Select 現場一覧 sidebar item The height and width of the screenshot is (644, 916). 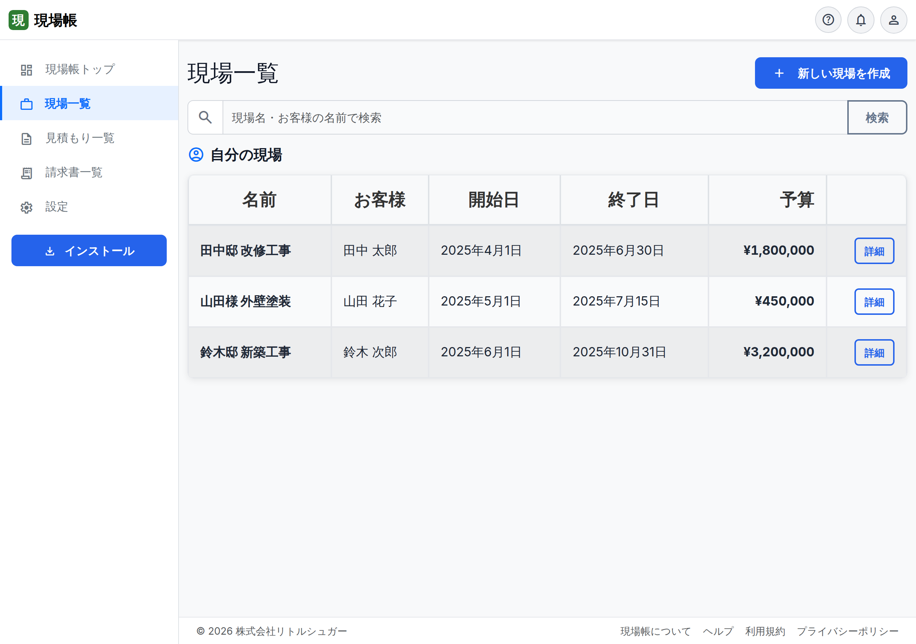(89, 103)
